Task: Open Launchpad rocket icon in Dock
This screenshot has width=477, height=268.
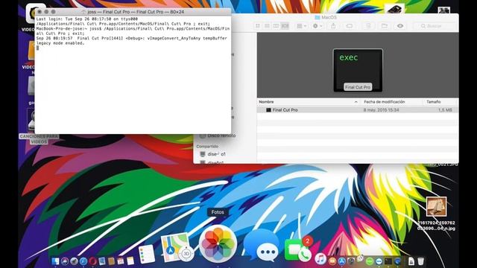Action: [74, 261]
